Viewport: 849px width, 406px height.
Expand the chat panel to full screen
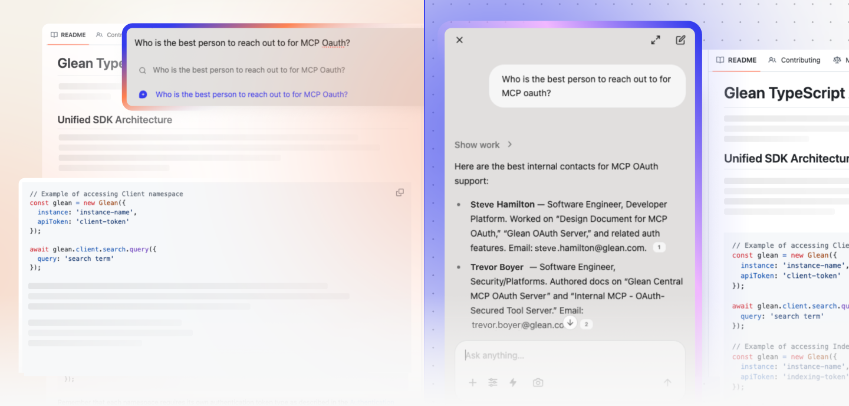coord(656,40)
